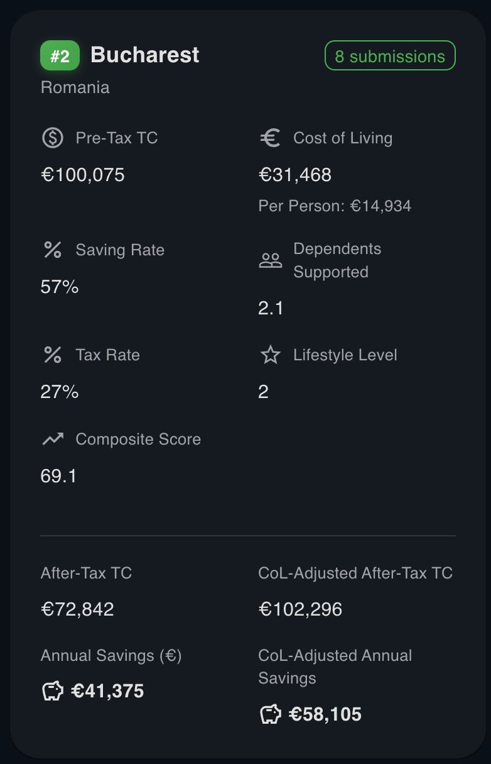Image resolution: width=491 pixels, height=764 pixels.
Task: Click the Saving Rate value 57%
Action: (x=60, y=287)
